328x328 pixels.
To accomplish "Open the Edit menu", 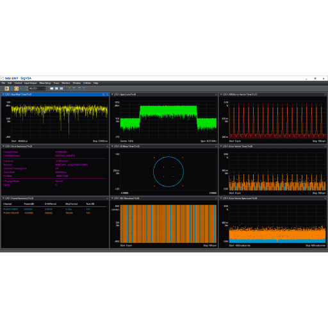I will click(x=10, y=83).
